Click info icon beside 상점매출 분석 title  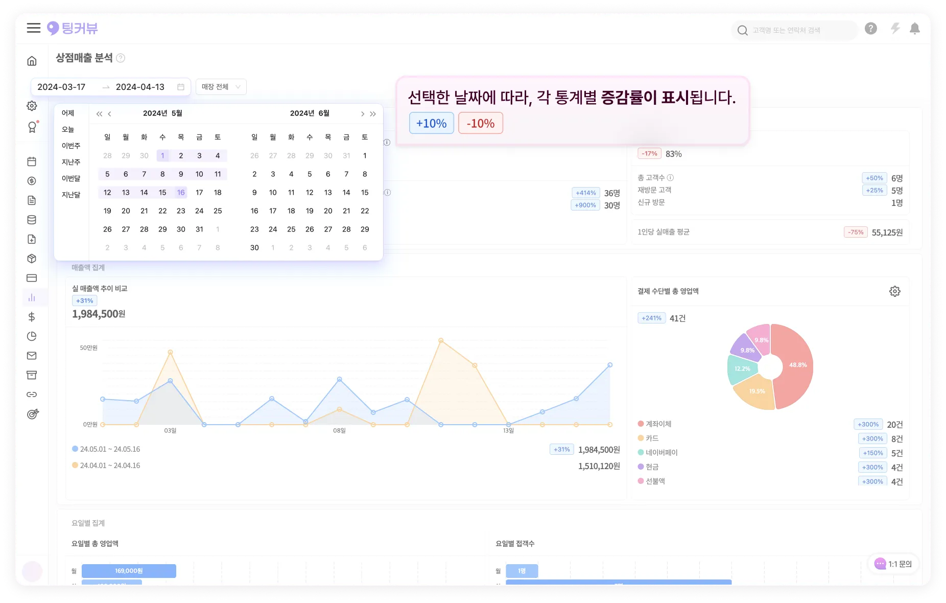pyautogui.click(x=121, y=58)
